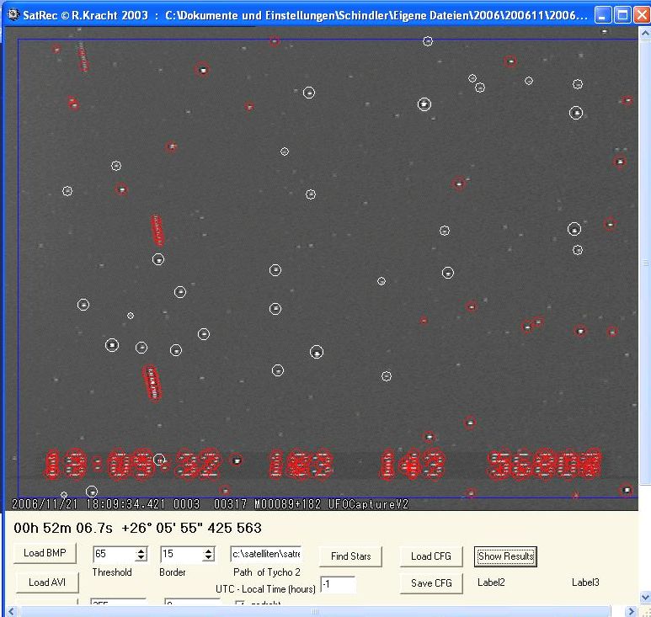651x617 pixels.
Task: Click the horizontal scrollbar right arrow
Action: pos(630,611)
